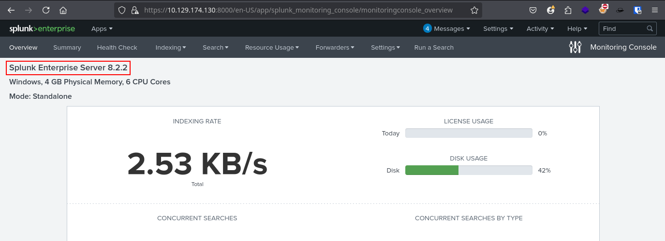Click the Run a Search link
The width and height of the screenshot is (665, 241).
click(434, 48)
